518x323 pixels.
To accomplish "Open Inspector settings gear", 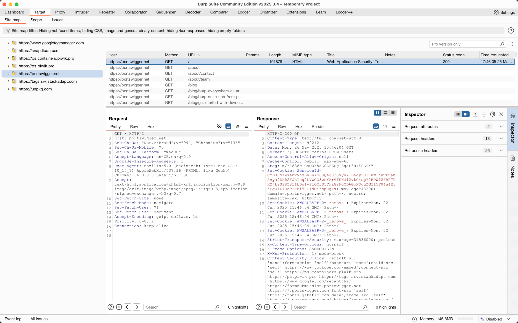I will tap(493, 114).
